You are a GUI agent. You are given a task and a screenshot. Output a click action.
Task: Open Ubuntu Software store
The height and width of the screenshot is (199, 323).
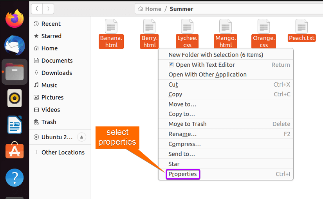(x=14, y=150)
